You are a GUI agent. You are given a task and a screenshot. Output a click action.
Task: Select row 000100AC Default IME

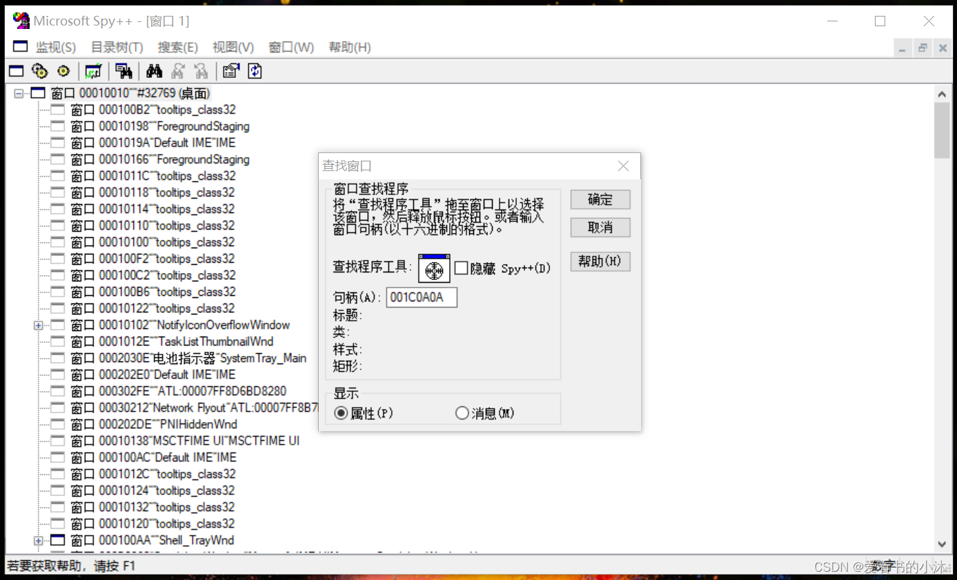[153, 457]
